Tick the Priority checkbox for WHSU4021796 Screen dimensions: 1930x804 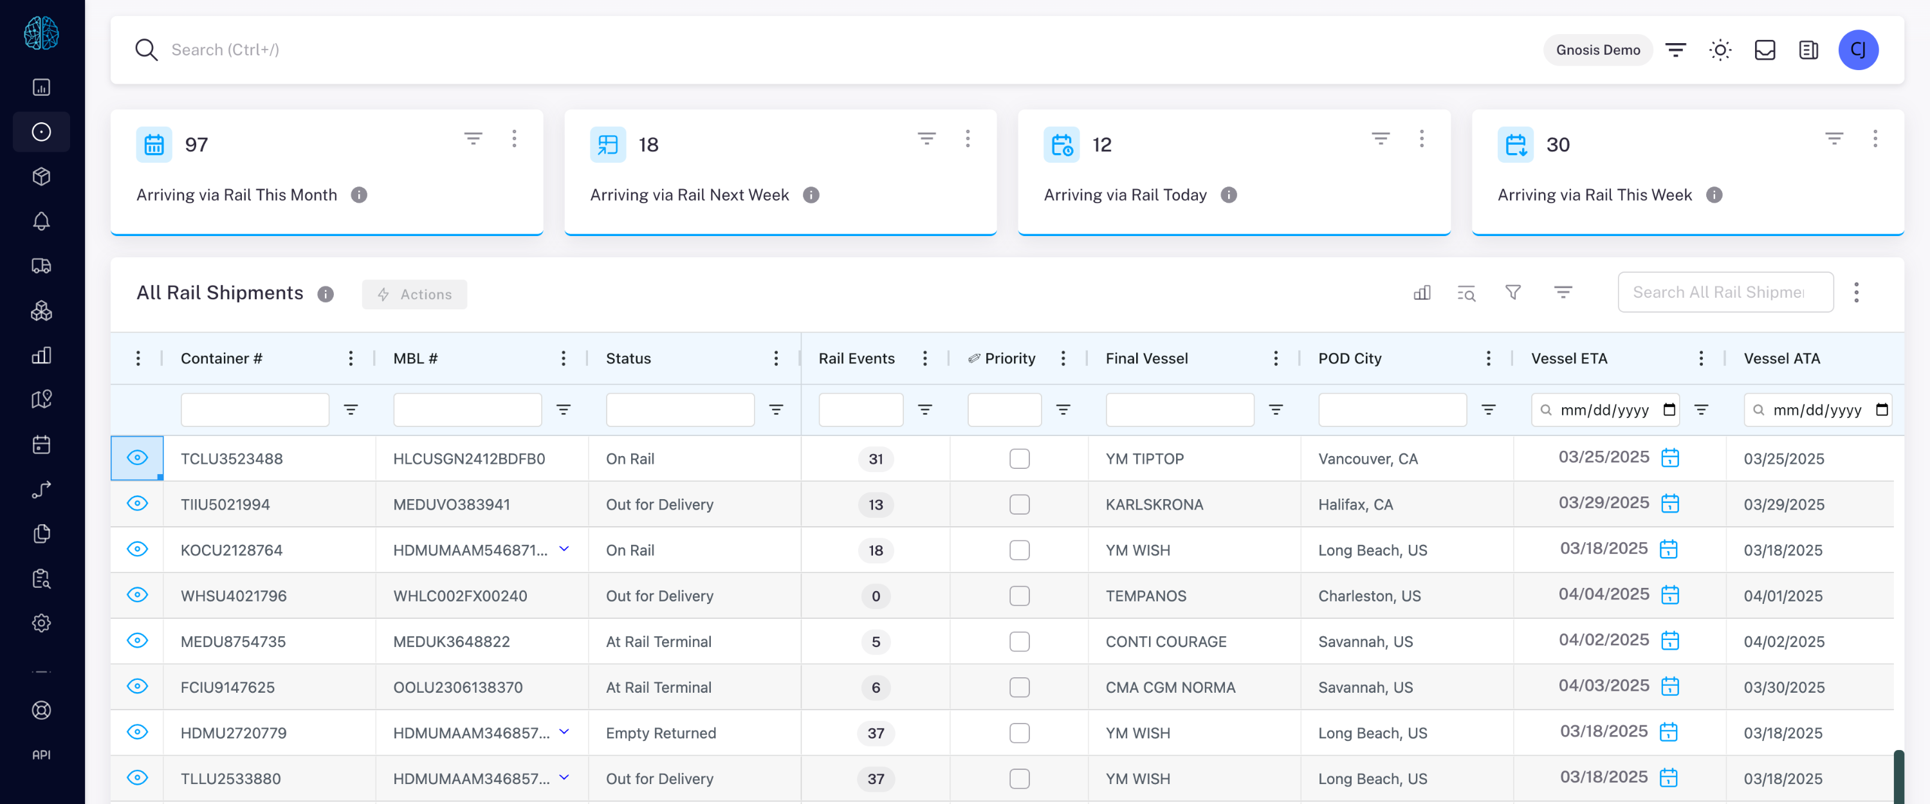(1019, 596)
